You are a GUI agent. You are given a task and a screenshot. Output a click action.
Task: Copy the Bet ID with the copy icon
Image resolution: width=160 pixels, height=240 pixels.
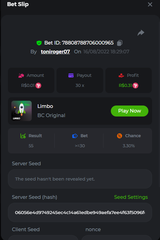click(120, 43)
